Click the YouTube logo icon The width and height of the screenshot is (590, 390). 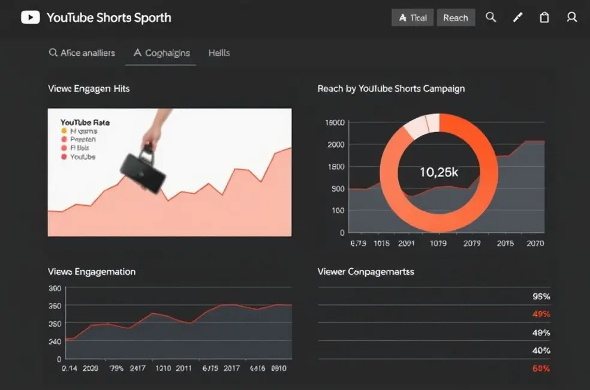pyautogui.click(x=30, y=17)
